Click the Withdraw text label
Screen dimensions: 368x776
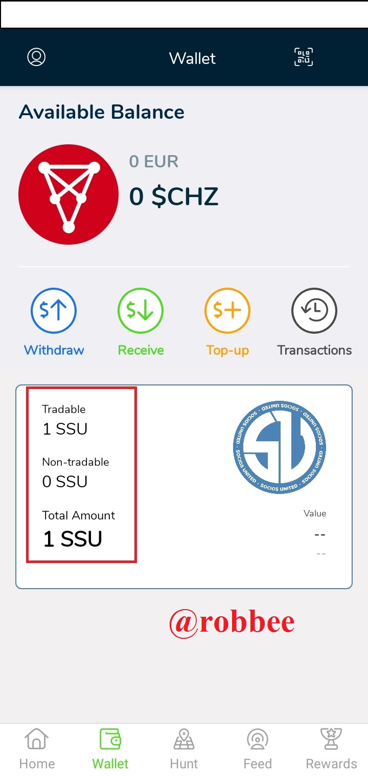coord(54,350)
